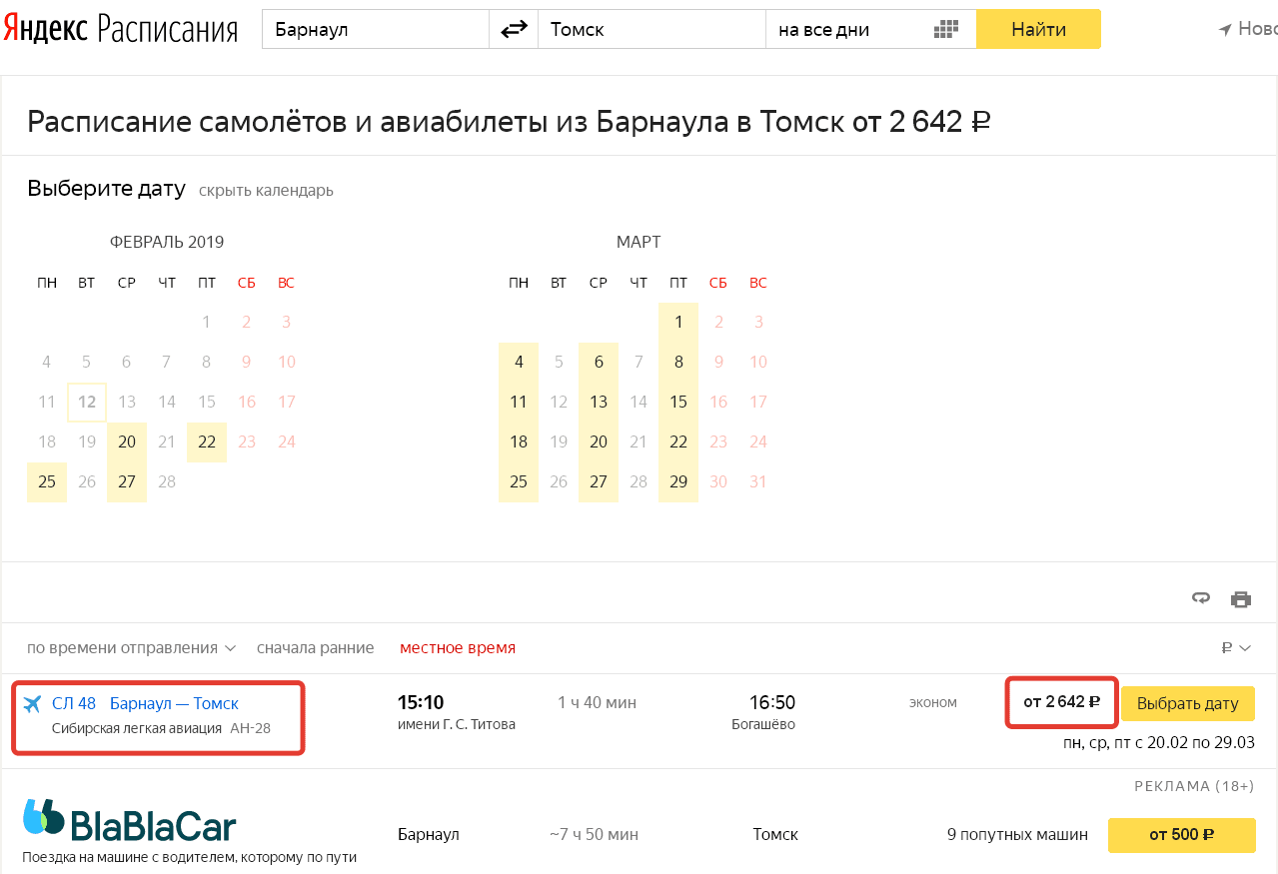
Task: Open the СЛ 48 Барнаул — Томск link
Action: [145, 704]
